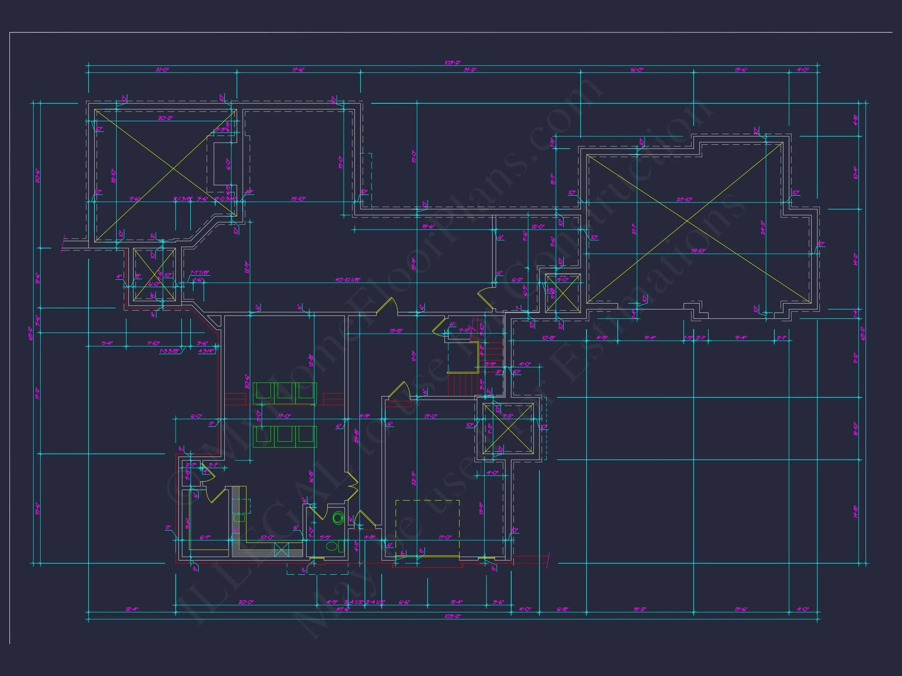Select the 24'-2" vertical dimension text

pos(763,227)
